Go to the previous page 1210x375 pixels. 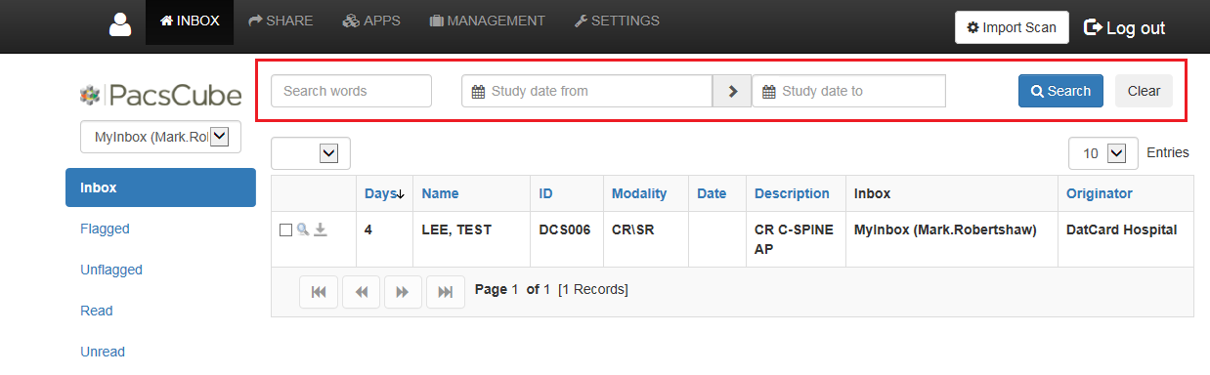361,291
